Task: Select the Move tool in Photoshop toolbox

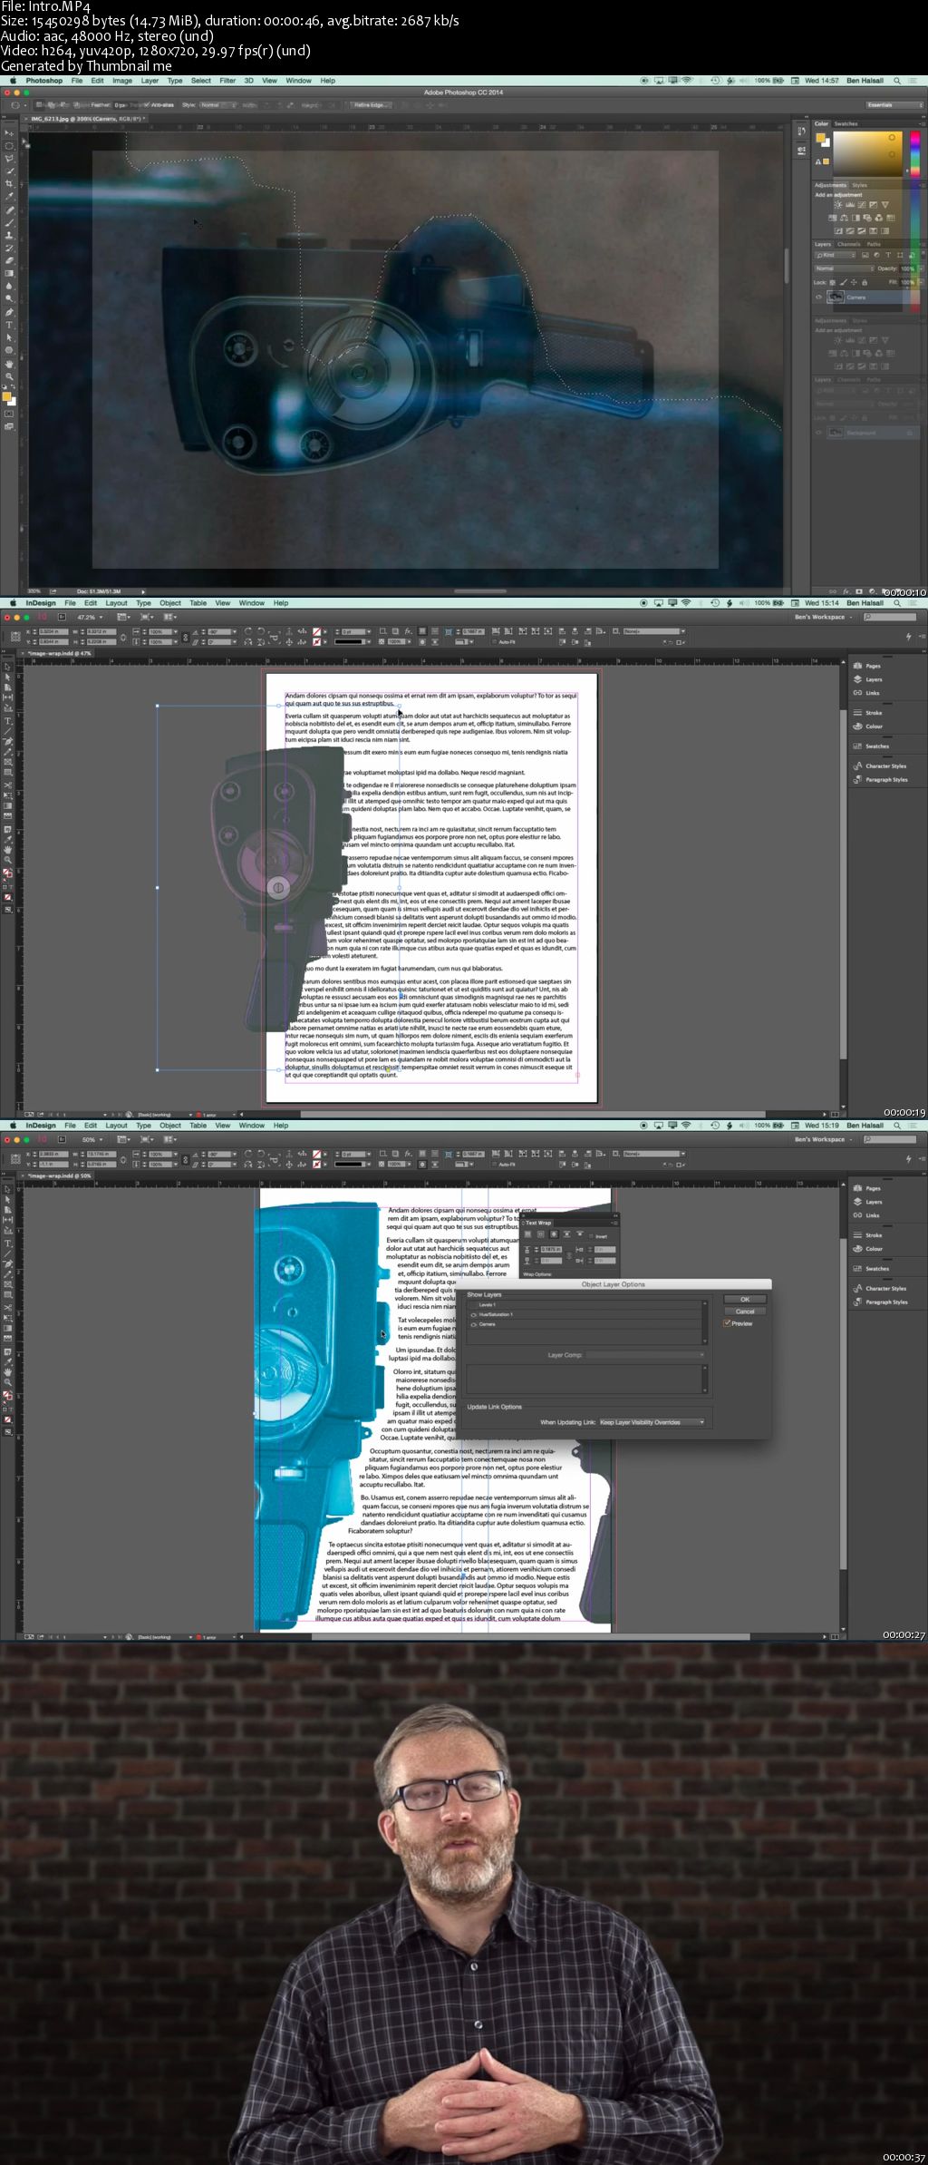Action: click(x=10, y=132)
